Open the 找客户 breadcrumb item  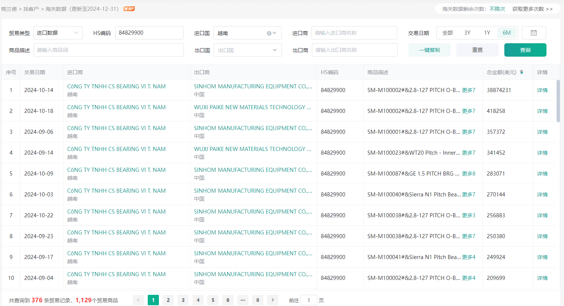coord(31,9)
